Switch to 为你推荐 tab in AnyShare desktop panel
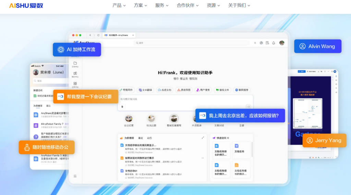Screen dimensions: 351x195 click(129, 138)
